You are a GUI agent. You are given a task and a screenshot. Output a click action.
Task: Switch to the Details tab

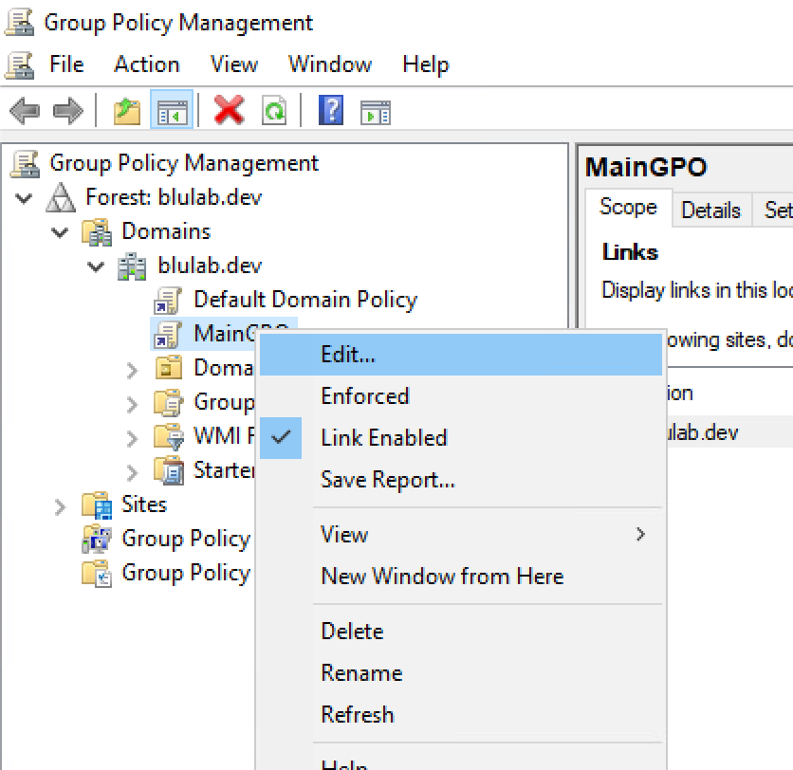point(710,210)
